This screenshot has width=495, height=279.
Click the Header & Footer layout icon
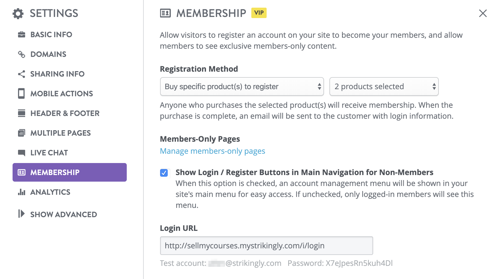[x=22, y=113]
